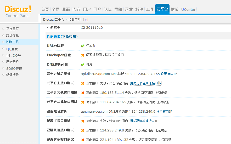Click the [+] add-to-shortcuts link
The height and width of the screenshot is (144, 231).
tap(86, 20)
